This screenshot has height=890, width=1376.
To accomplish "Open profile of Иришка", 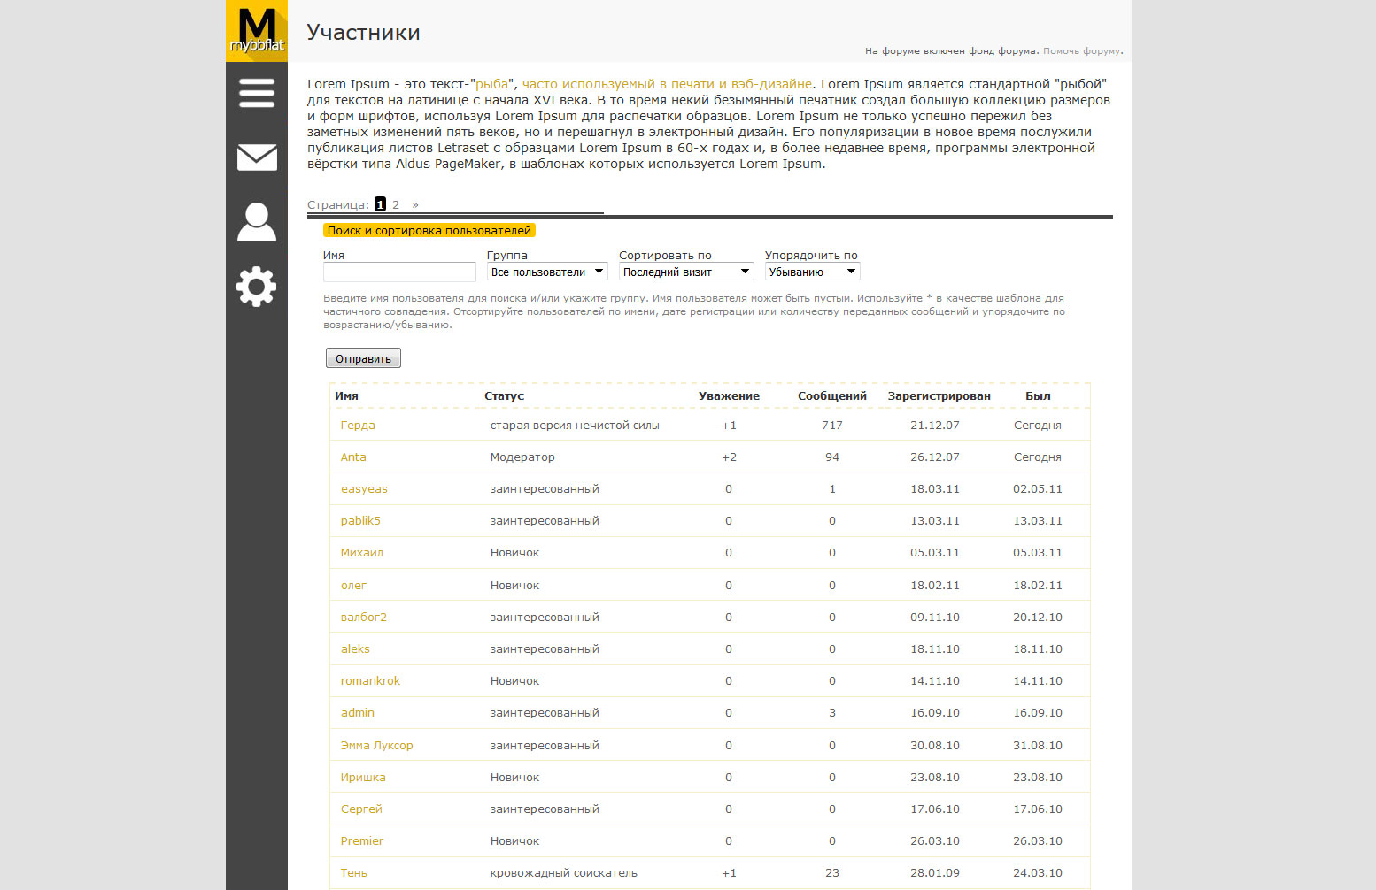I will click(x=363, y=777).
